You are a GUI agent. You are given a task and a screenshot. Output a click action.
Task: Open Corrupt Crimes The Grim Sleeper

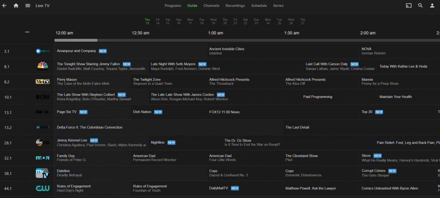(x=398, y=173)
